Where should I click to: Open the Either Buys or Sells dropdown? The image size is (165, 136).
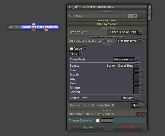click(x=125, y=32)
